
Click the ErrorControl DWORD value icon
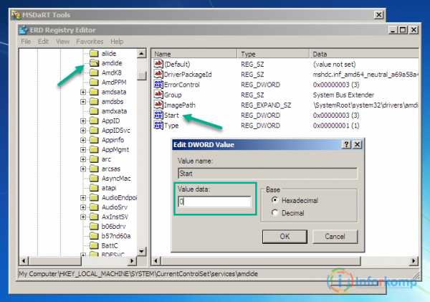coord(158,84)
